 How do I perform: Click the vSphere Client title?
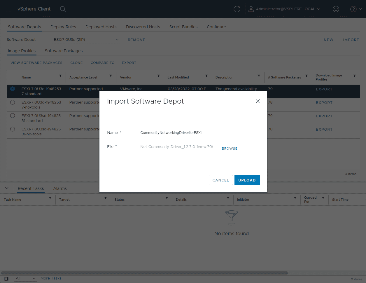tap(34, 9)
